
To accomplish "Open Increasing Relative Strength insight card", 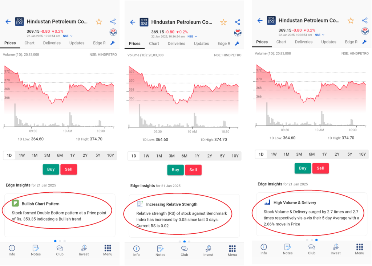I will coord(184,216).
